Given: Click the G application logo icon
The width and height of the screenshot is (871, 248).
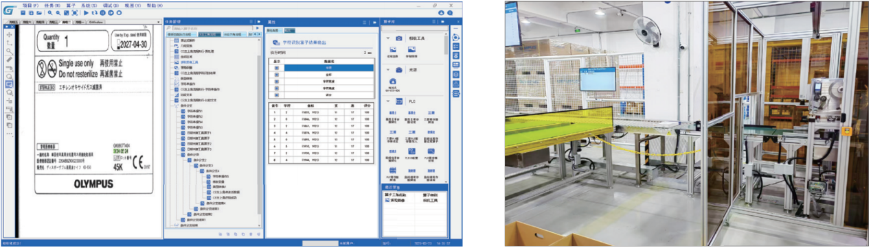Looking at the screenshot, I should coord(8,10).
